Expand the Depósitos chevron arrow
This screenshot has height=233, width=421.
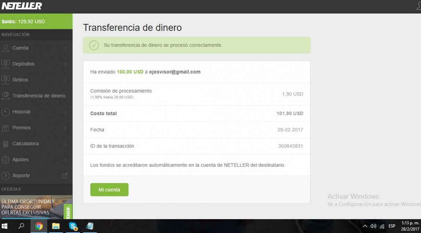click(x=65, y=64)
